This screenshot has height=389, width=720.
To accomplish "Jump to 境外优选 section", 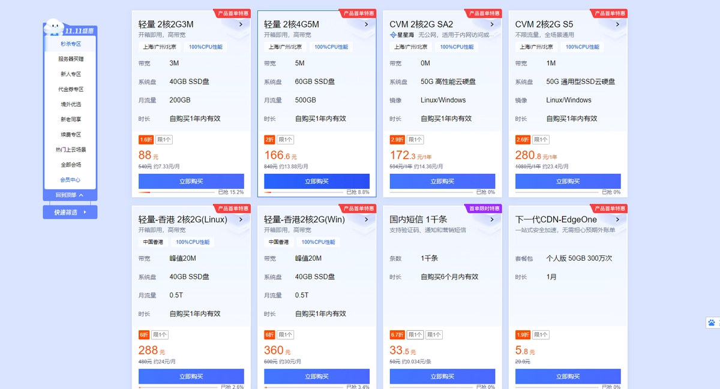I will click(70, 104).
